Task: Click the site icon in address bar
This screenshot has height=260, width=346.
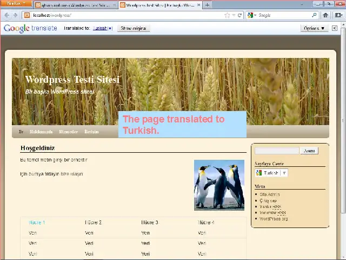Action: click(27, 15)
